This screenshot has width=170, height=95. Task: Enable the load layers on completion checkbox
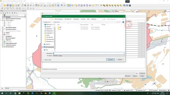pos(43,69)
